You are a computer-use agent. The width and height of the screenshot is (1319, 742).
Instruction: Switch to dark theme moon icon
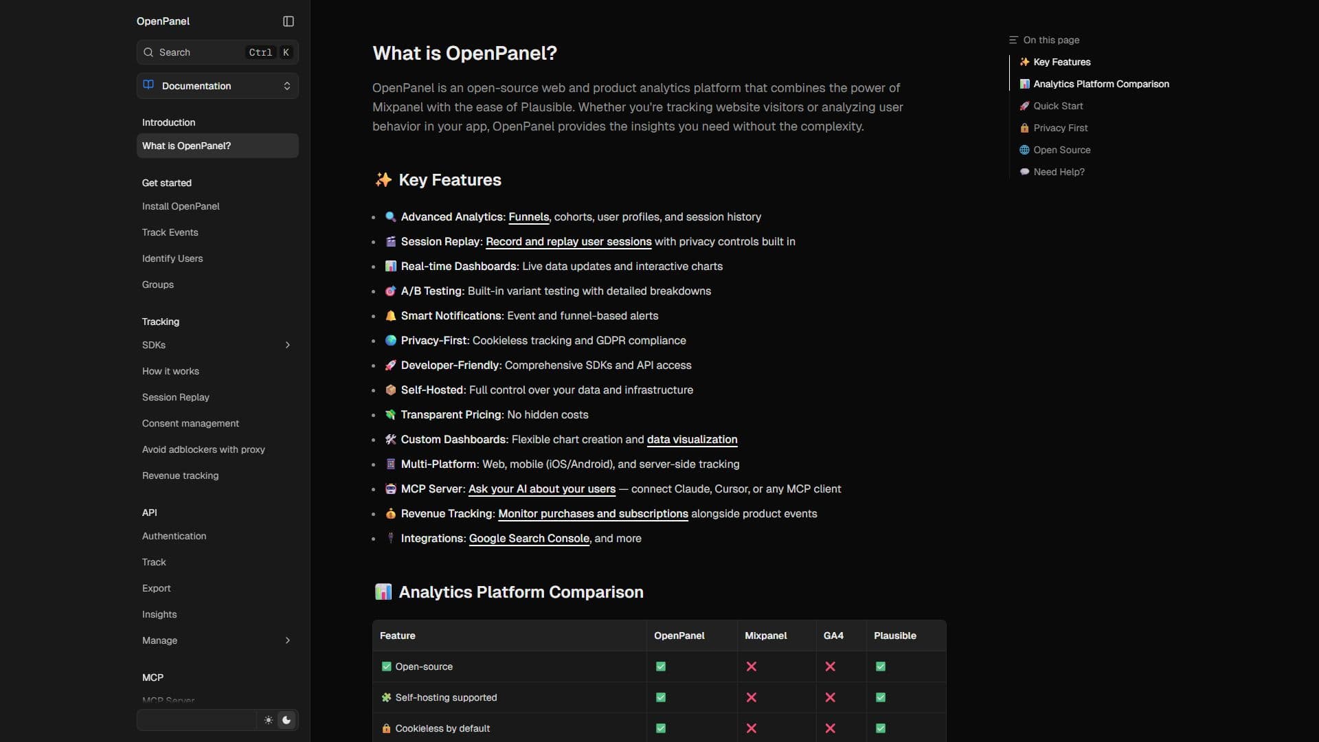(x=286, y=720)
